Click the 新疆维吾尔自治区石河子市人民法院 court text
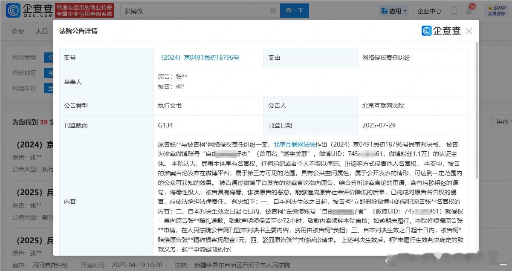Viewport: 512px width, 271px height. (241, 265)
